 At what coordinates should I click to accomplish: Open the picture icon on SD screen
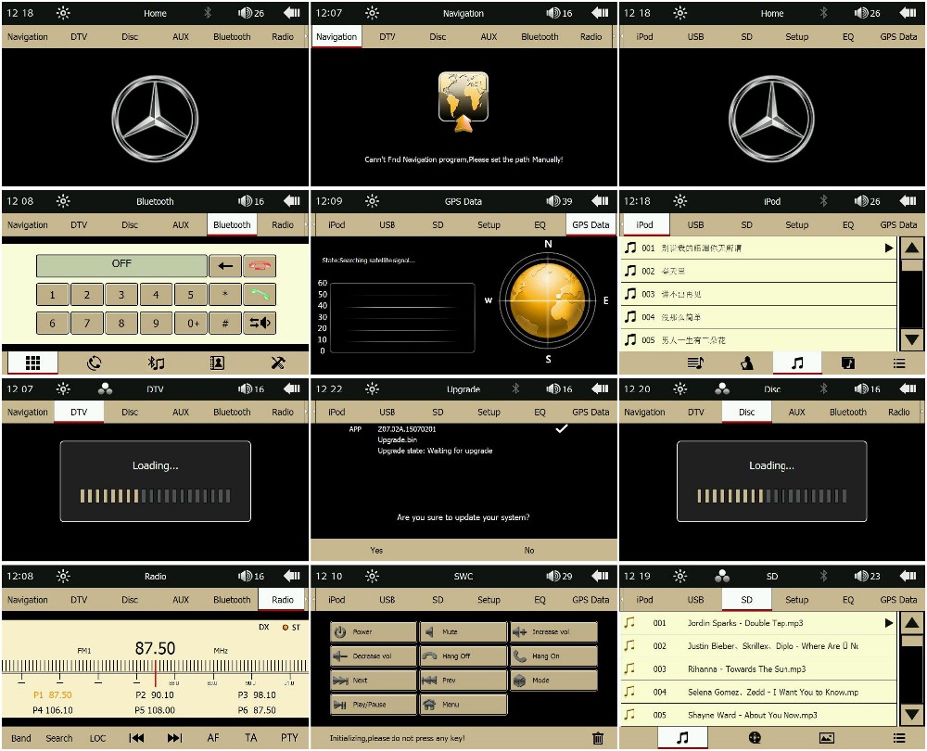(x=827, y=738)
